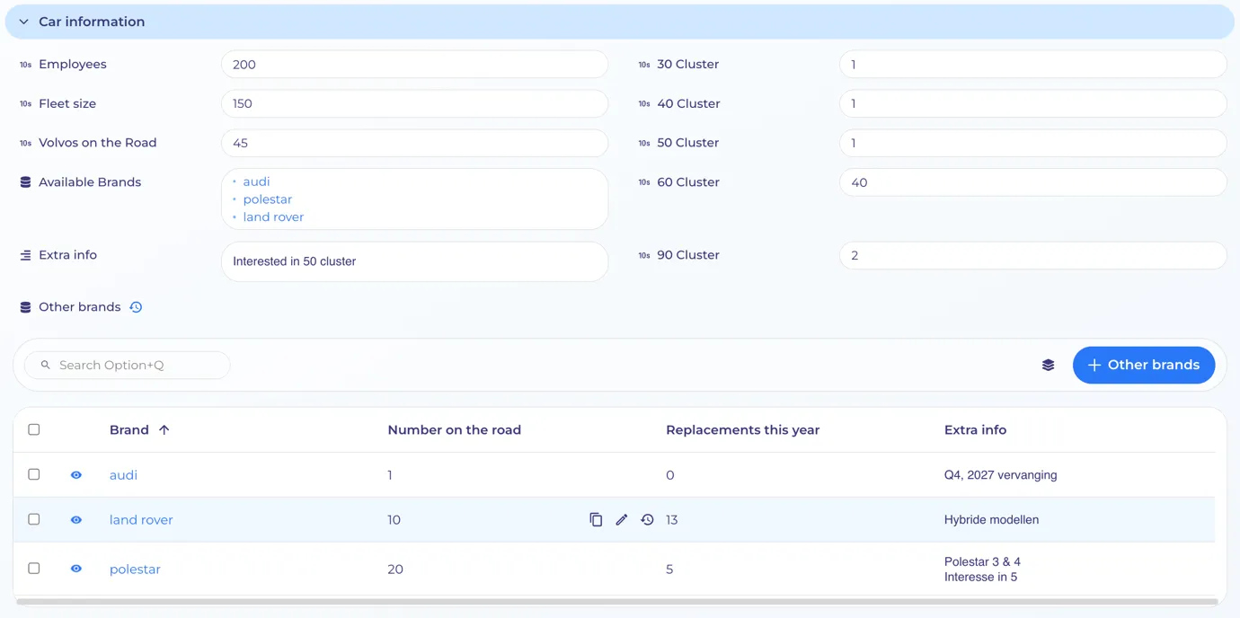Select the 50 Cluster input field
The width and height of the screenshot is (1240, 618).
pyautogui.click(x=1032, y=143)
